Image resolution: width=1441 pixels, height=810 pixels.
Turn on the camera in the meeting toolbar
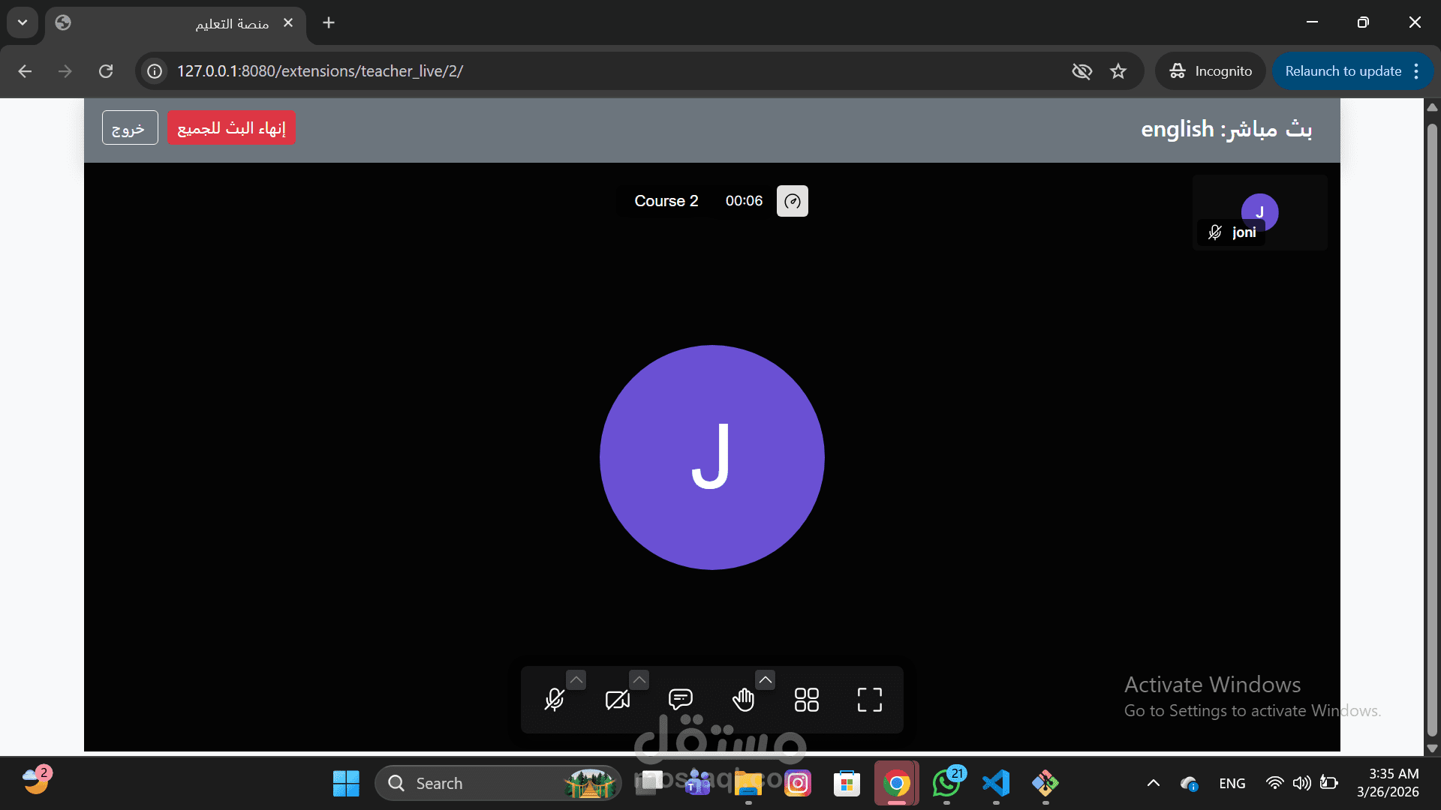tap(618, 700)
